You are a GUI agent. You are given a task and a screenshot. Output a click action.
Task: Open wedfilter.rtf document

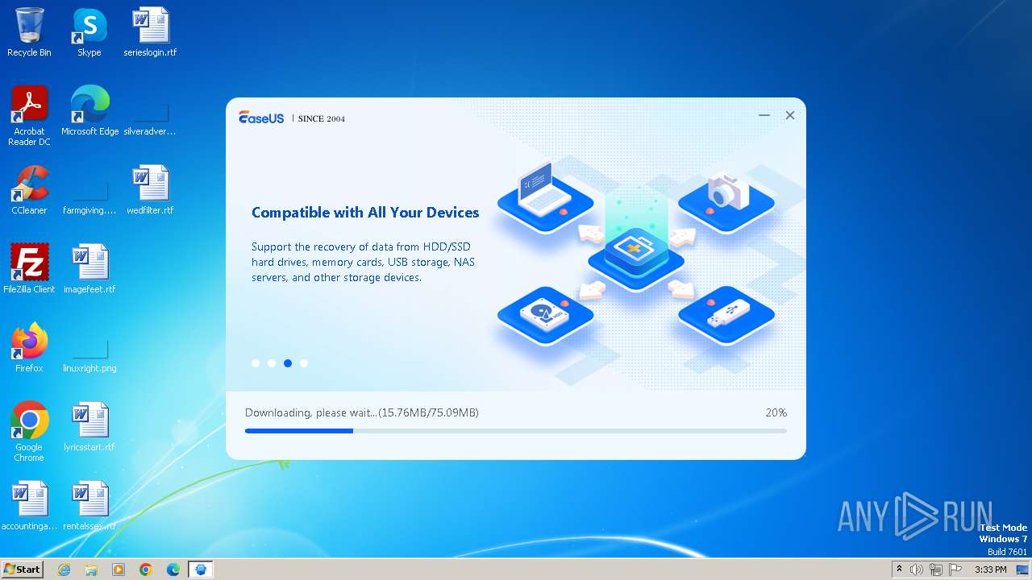click(x=150, y=190)
